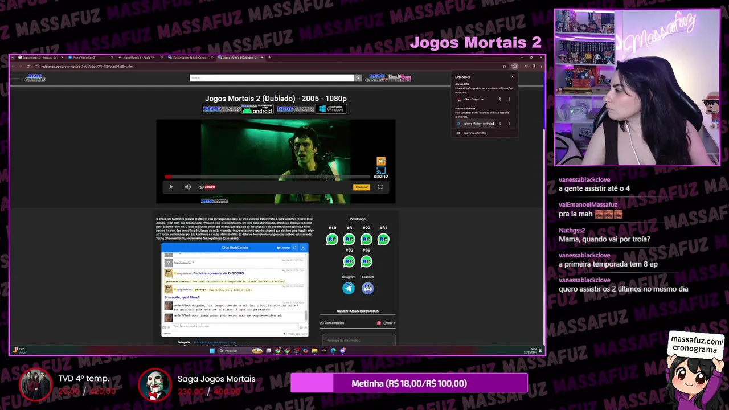Open WhatsApp group #10
The image size is (729, 410).
332,239
